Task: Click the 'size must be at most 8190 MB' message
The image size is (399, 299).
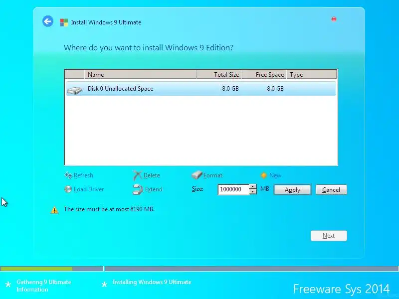Action: tap(109, 209)
